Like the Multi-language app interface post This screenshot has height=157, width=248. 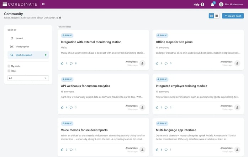157,150
